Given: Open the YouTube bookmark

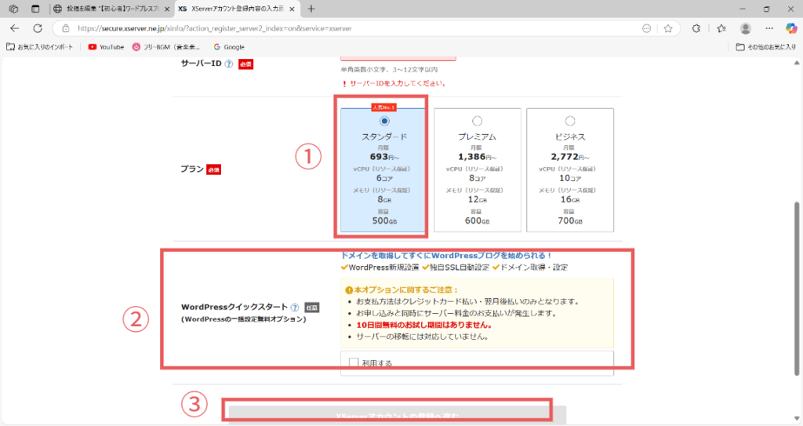Looking at the screenshot, I should click(x=106, y=46).
